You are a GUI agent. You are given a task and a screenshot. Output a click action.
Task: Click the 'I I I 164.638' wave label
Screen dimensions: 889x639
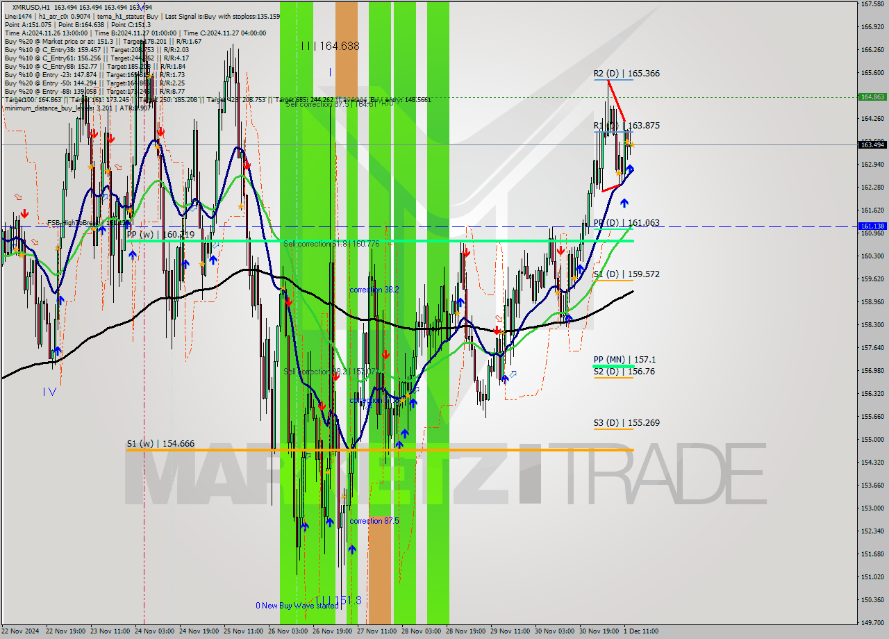point(331,47)
